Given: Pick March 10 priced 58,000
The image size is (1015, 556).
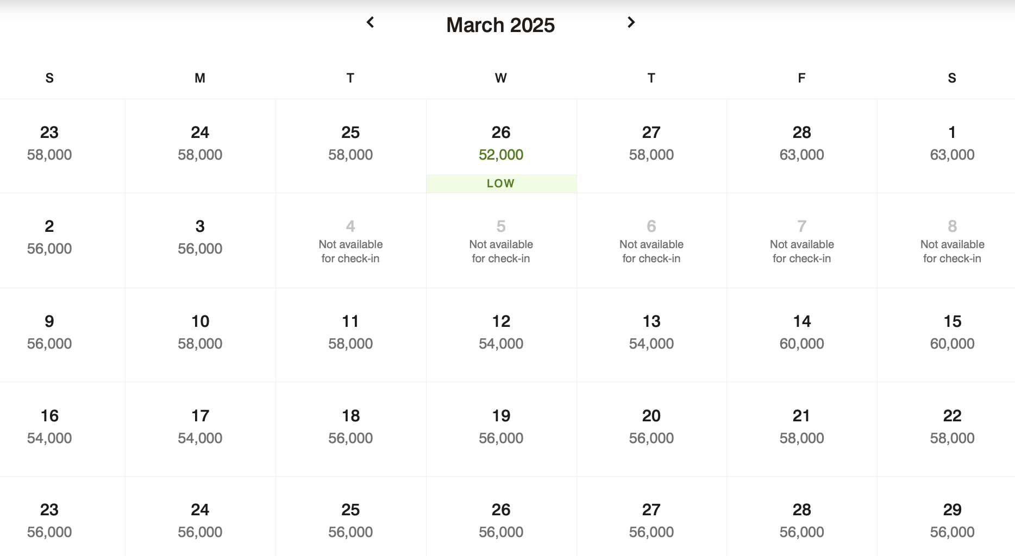Looking at the screenshot, I should [200, 332].
